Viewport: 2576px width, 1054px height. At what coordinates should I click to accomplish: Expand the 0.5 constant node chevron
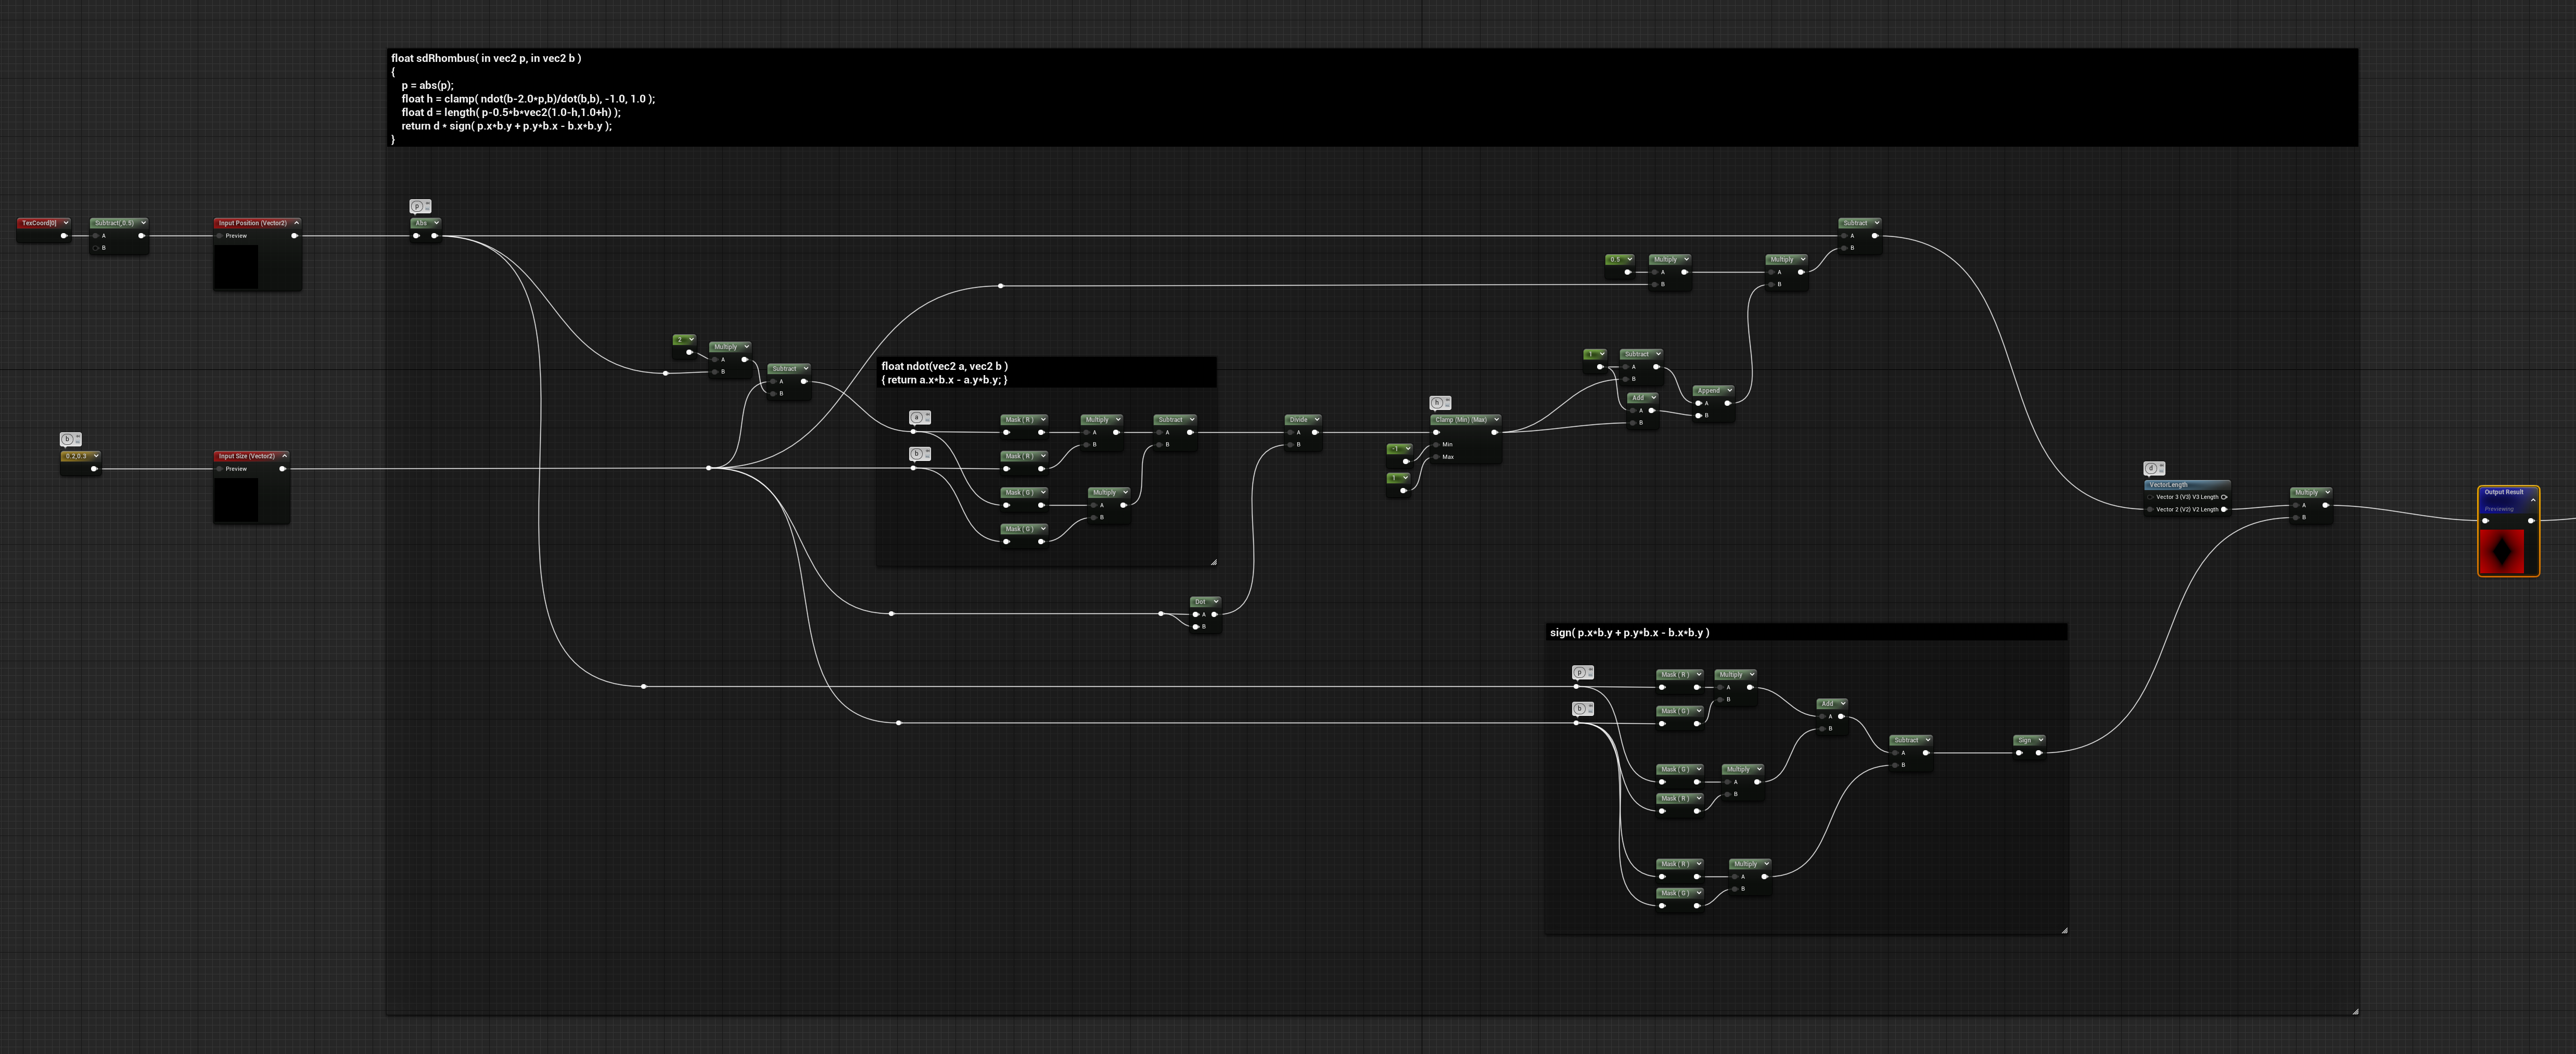(x=1629, y=260)
